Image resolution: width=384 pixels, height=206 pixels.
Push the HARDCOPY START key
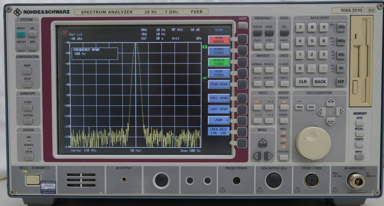pos(28,108)
